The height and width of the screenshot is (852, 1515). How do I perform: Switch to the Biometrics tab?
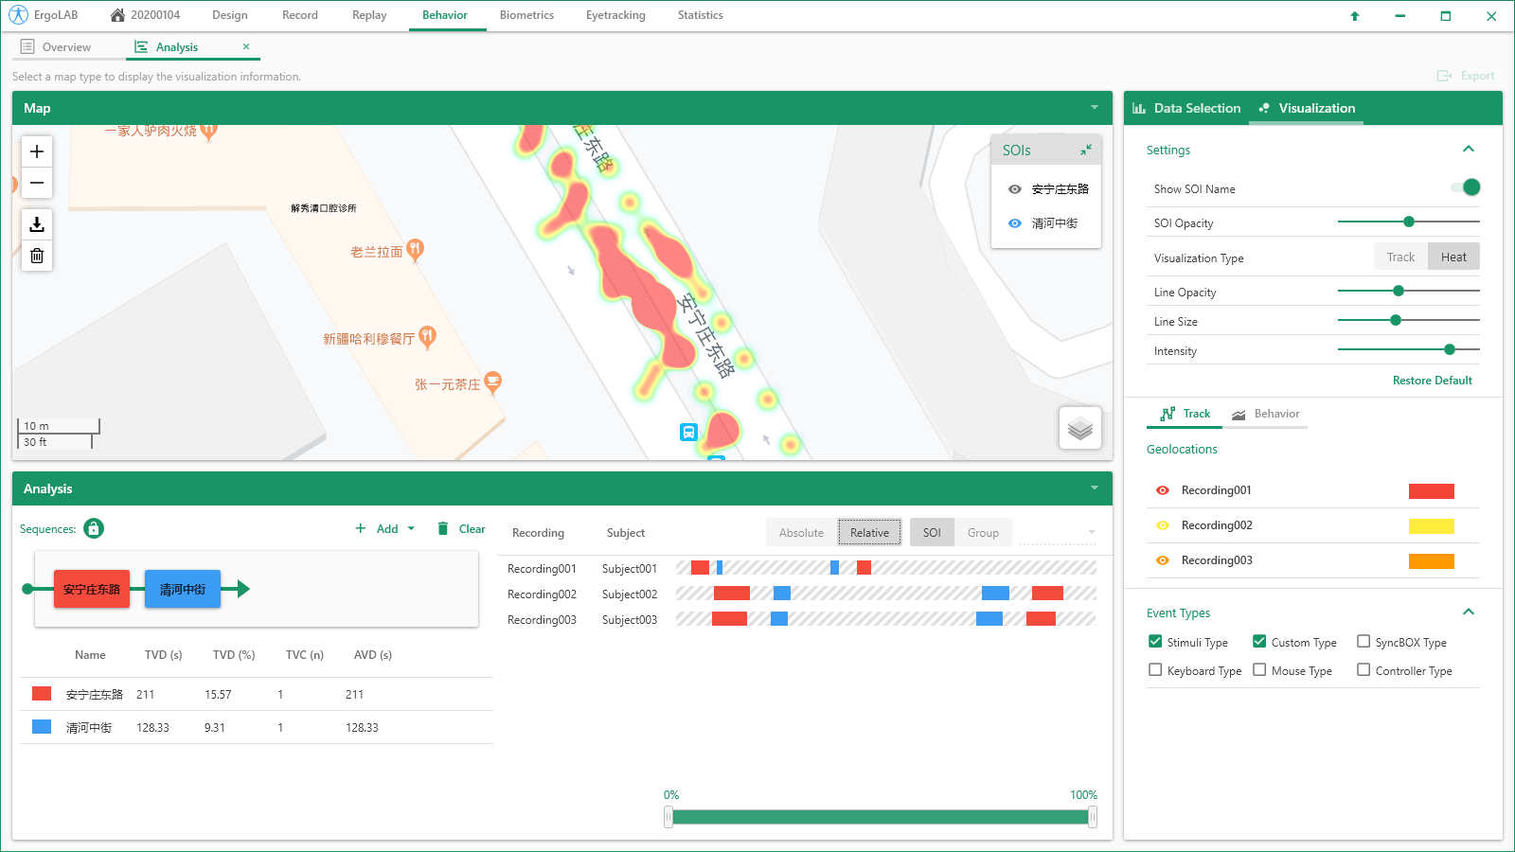pyautogui.click(x=526, y=15)
